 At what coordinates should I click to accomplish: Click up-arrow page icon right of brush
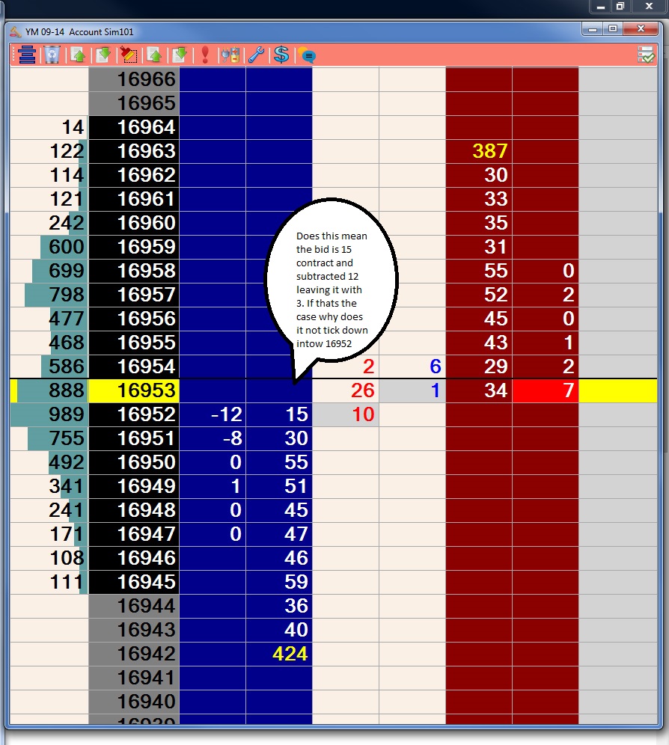click(153, 55)
